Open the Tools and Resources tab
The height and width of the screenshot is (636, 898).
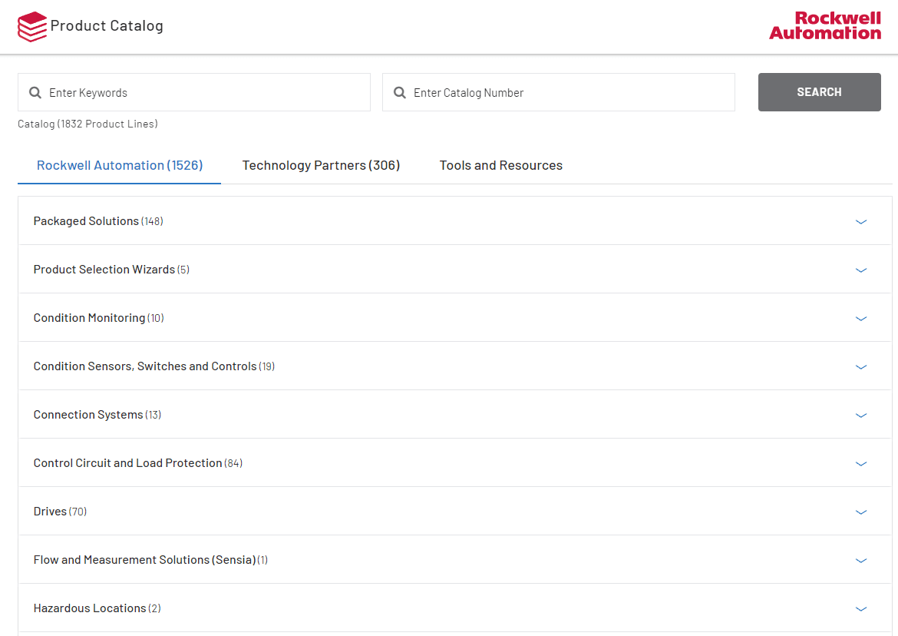[501, 166]
